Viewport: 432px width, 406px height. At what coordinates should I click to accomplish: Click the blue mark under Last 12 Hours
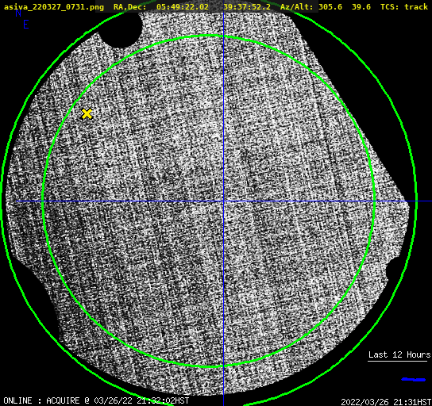[413, 380]
